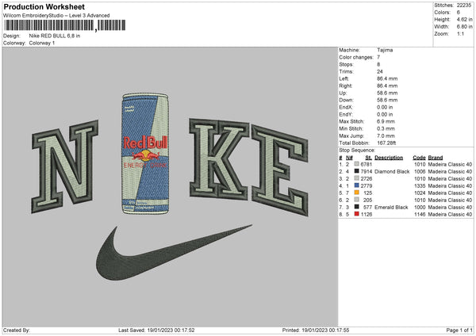The width and height of the screenshot is (476, 336).
Task: Select the Trims value 24
Action: coord(380,71)
